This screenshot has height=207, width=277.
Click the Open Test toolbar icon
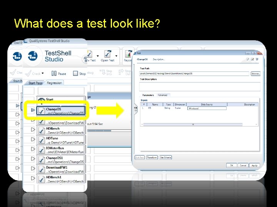click(x=107, y=54)
